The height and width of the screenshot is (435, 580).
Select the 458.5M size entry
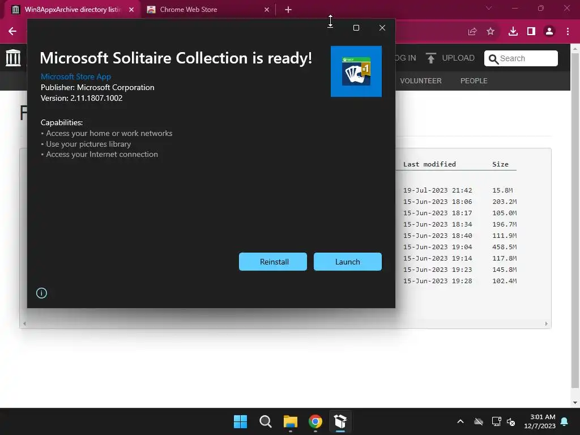pos(504,247)
